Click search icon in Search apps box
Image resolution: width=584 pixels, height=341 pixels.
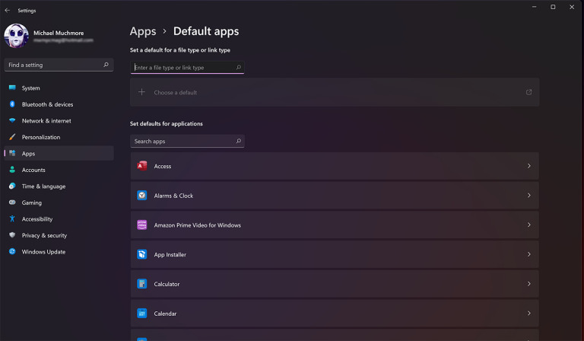pos(238,142)
